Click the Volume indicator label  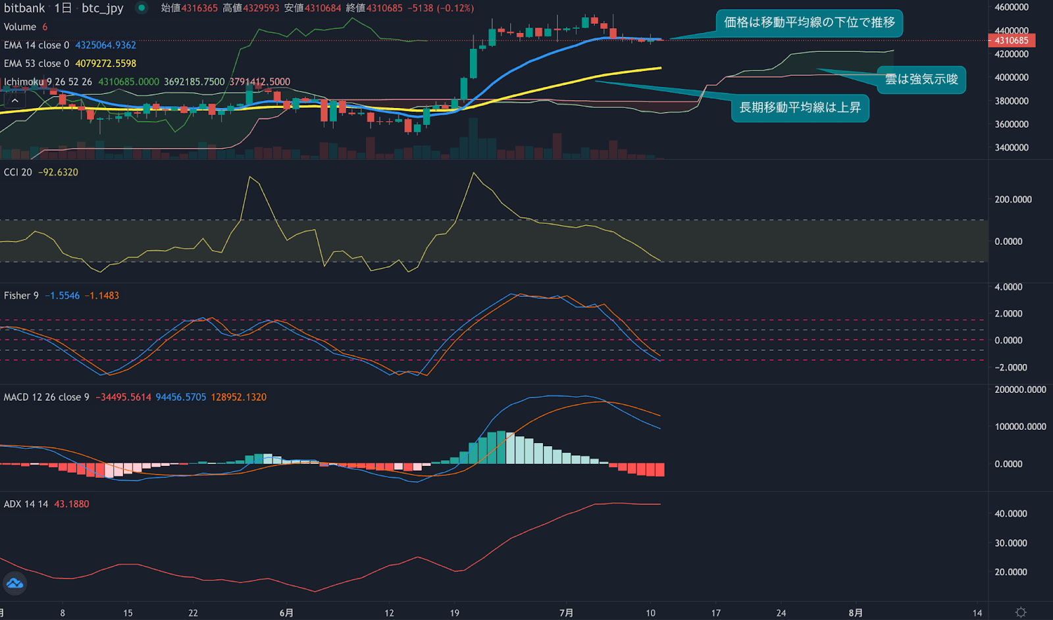click(20, 27)
